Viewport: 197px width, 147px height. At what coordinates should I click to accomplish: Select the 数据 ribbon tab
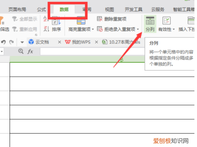tap(64, 9)
